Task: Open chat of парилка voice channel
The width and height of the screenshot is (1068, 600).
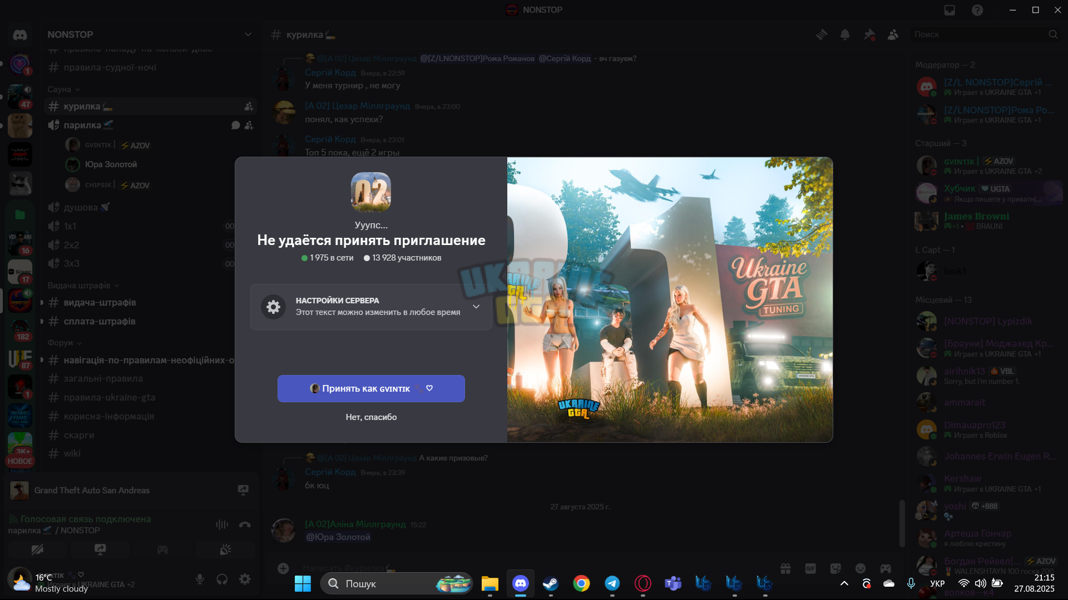Action: (235, 126)
